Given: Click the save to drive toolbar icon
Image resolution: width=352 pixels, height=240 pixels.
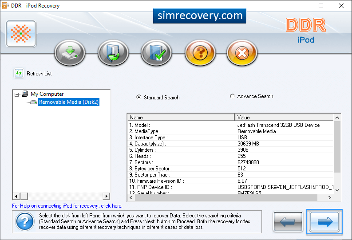Looking at the screenshot, I should [70, 53].
